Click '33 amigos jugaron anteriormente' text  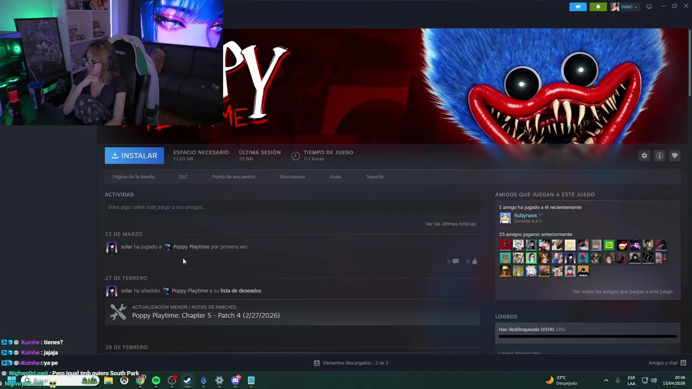pos(535,234)
